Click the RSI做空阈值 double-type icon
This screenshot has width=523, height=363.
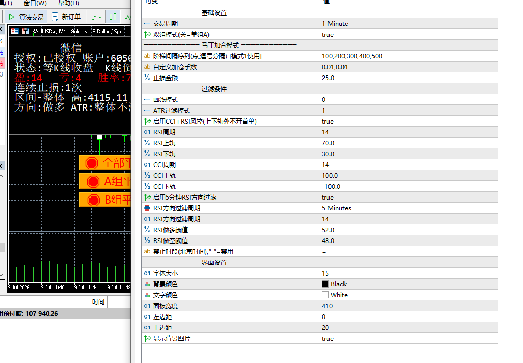point(147,240)
